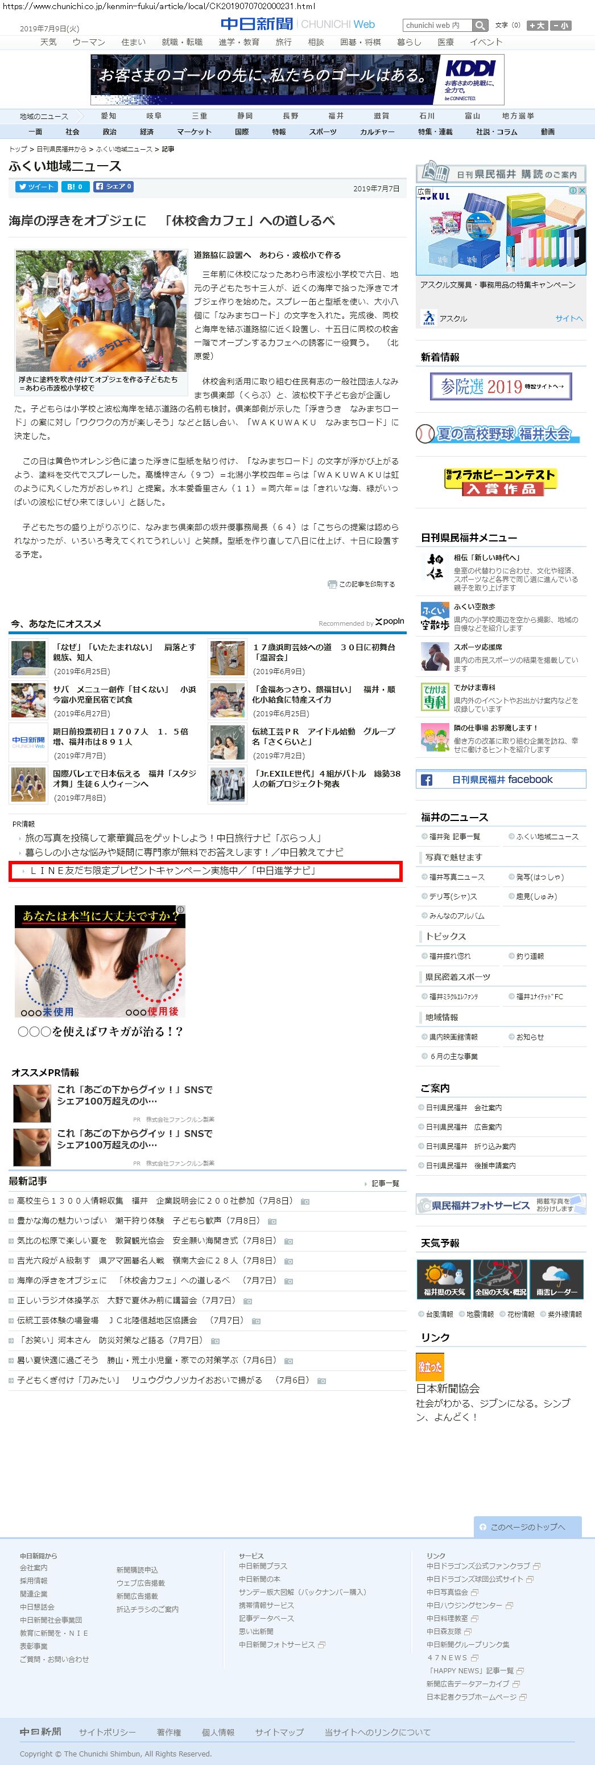The image size is (595, 1765).
Task: Click the Hatena B! bookmark button
Action: click(75, 186)
